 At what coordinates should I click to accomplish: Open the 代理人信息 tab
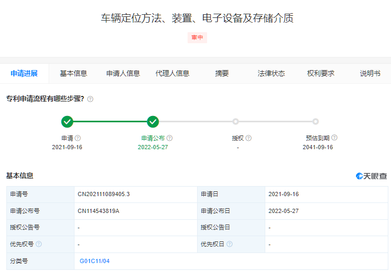tap(172, 73)
